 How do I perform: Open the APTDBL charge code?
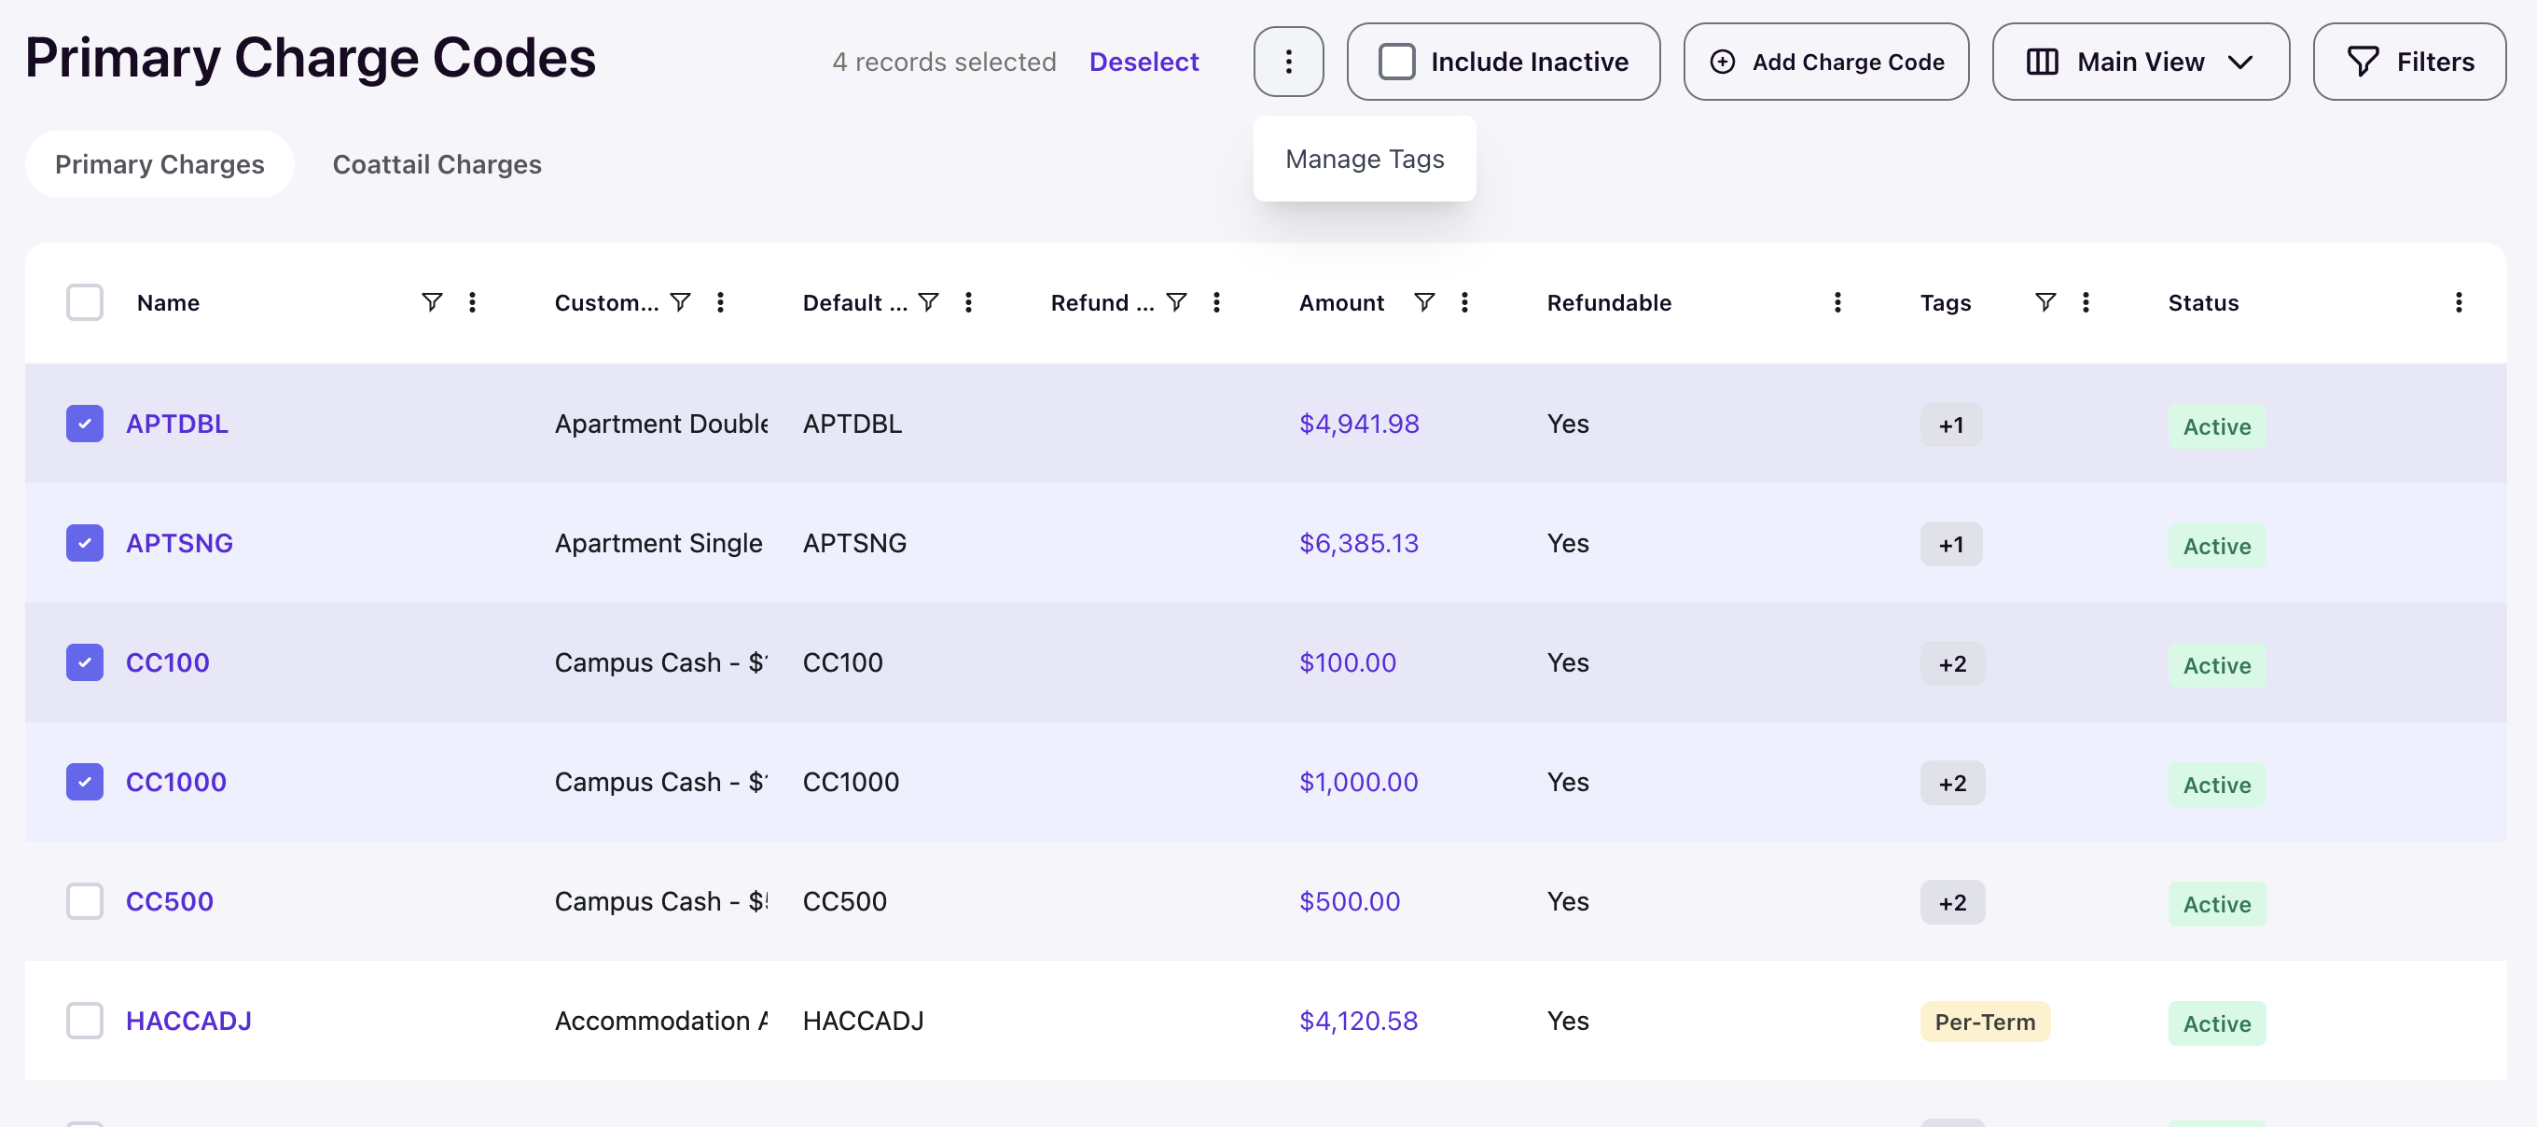176,423
